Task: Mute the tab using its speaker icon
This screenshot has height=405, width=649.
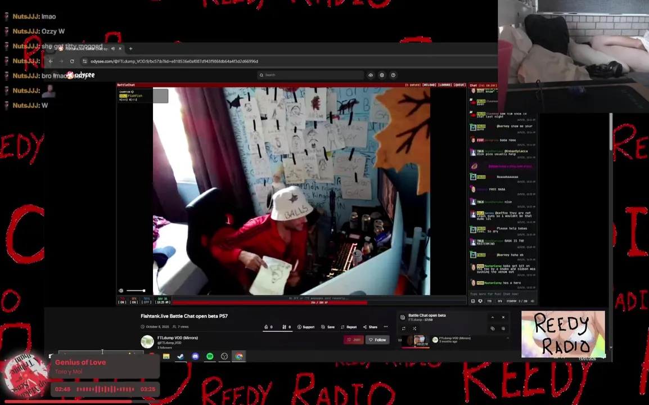Action: (x=113, y=48)
